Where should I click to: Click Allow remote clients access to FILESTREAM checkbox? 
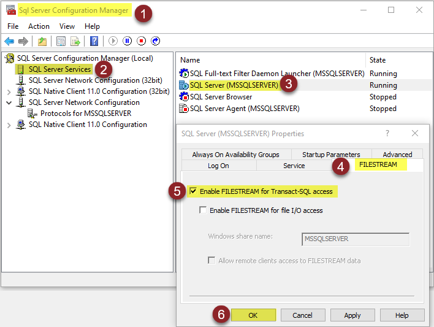pos(211,261)
